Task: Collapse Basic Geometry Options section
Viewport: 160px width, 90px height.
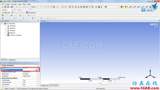Action: tap(1, 78)
